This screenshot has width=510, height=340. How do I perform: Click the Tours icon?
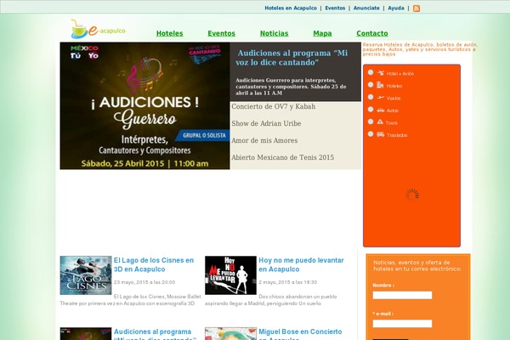[x=381, y=122]
